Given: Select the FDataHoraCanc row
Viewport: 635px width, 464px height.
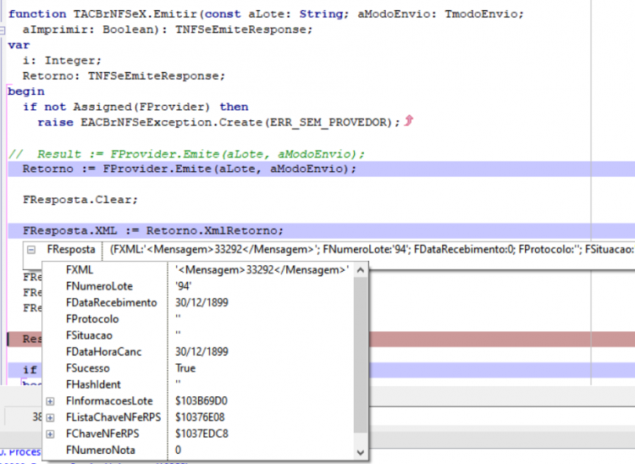Looking at the screenshot, I should [x=198, y=352].
